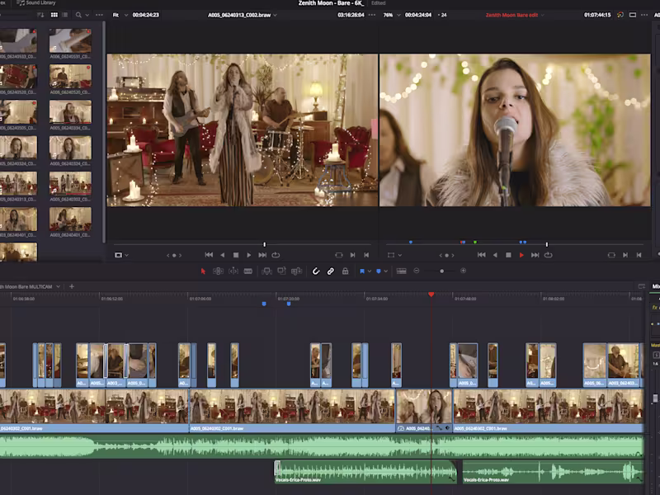
Task: Stop playback in the source viewer
Action: (x=236, y=255)
